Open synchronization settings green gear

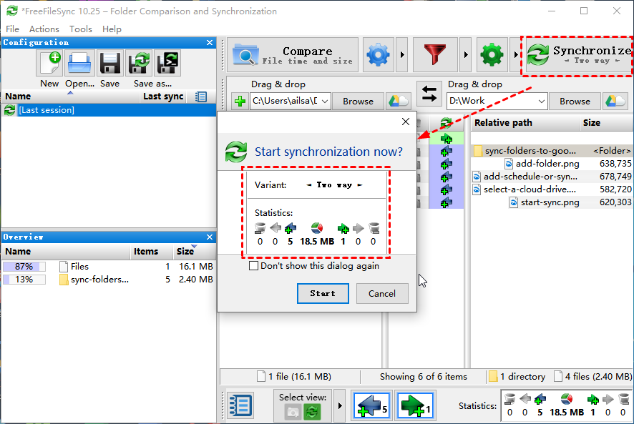492,55
